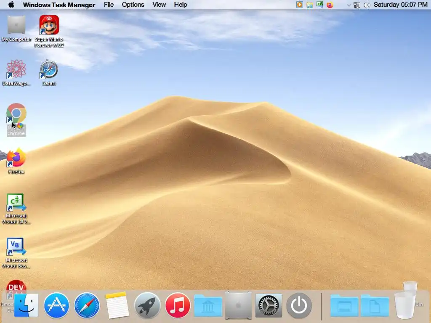Viewport: 431px width, 323px height.
Task: Open System Preferences gear in dock
Action: pyautogui.click(x=269, y=305)
